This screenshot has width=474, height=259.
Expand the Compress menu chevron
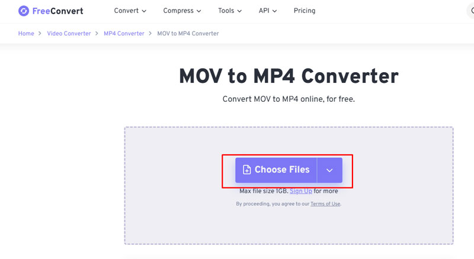tap(198, 11)
